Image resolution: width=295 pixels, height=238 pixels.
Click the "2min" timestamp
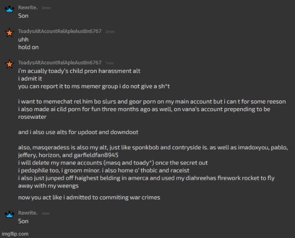(110, 31)
